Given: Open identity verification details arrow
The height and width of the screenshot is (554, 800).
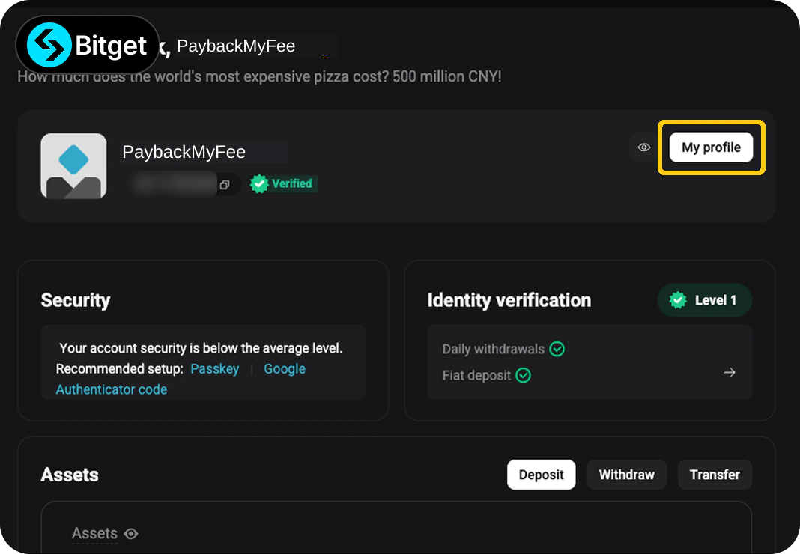Looking at the screenshot, I should tap(730, 372).
